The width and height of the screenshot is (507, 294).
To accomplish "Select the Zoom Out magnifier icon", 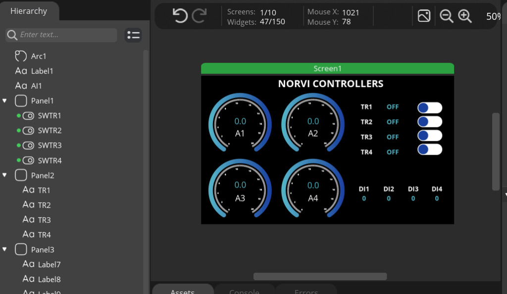I will (x=446, y=16).
